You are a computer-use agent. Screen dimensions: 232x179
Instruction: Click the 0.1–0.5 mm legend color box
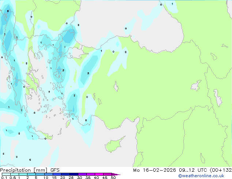click(x=6, y=174)
